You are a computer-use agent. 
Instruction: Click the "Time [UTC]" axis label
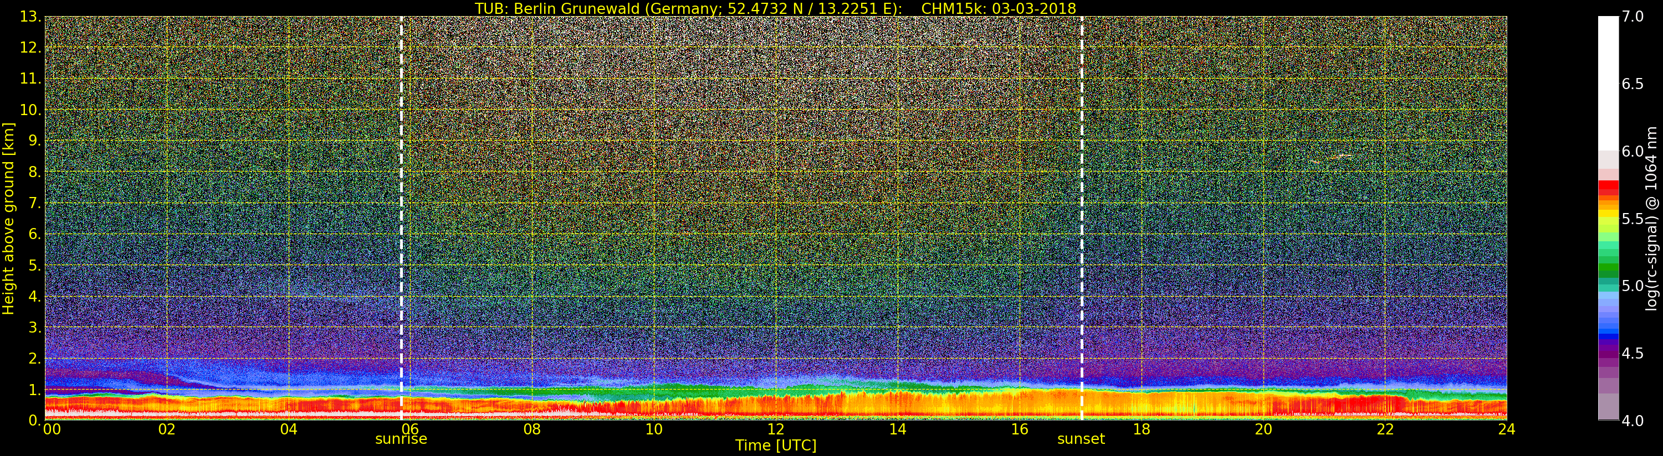click(775, 445)
